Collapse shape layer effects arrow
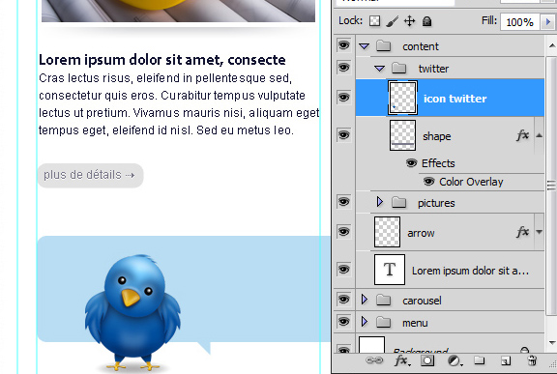The image size is (557, 374). coord(540,135)
